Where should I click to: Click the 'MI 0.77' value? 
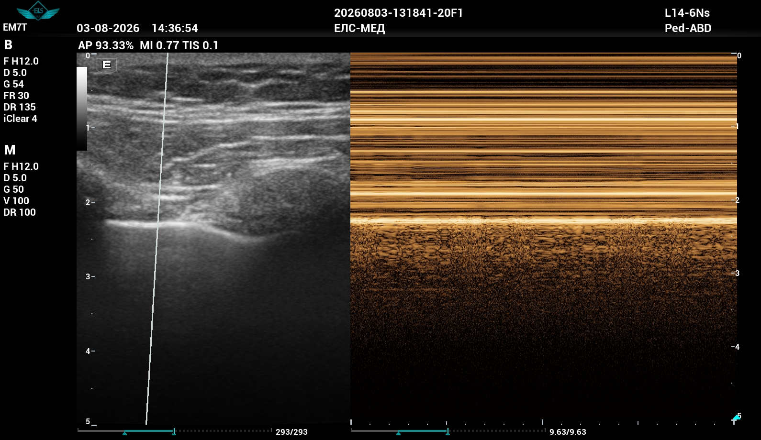click(159, 45)
